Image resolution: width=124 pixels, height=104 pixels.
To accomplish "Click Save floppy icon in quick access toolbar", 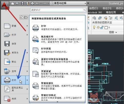I will [23, 3].
